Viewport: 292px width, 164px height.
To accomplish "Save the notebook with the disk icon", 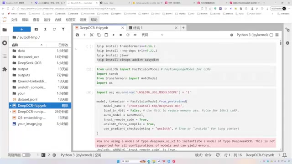I will coord(77,35).
